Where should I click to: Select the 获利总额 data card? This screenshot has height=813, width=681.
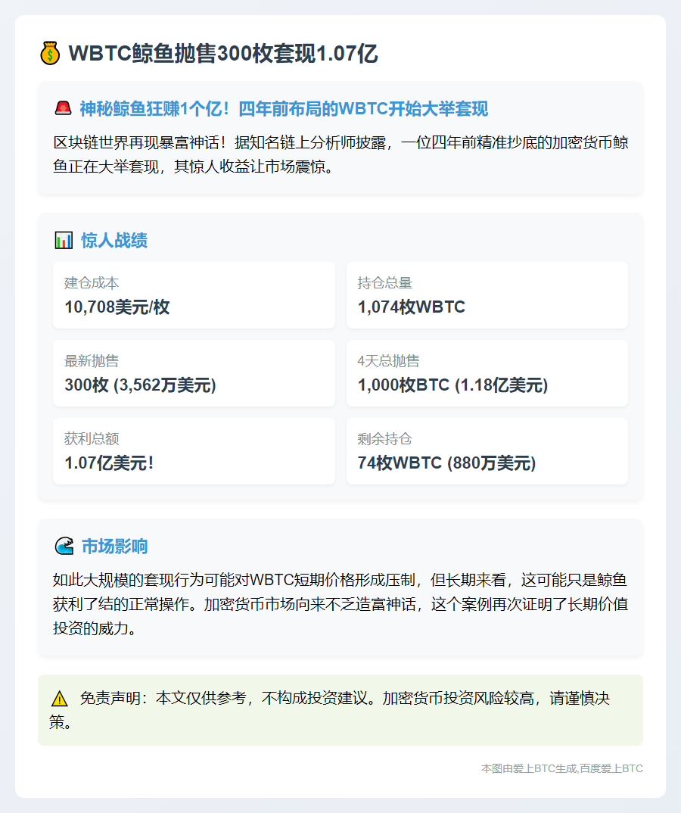point(194,450)
